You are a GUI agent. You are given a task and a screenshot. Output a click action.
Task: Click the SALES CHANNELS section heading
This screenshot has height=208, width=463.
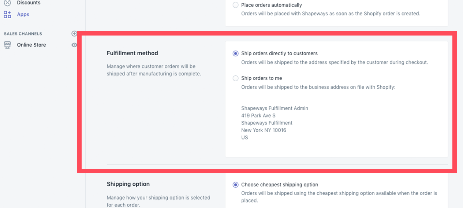pos(23,34)
